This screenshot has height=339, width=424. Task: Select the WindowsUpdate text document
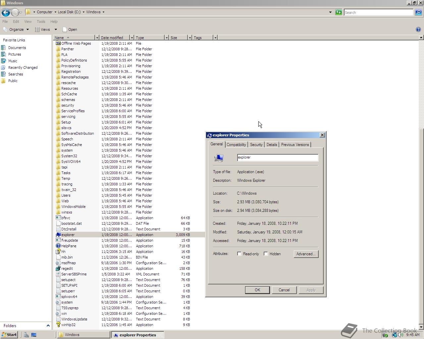pyautogui.click(x=74, y=319)
